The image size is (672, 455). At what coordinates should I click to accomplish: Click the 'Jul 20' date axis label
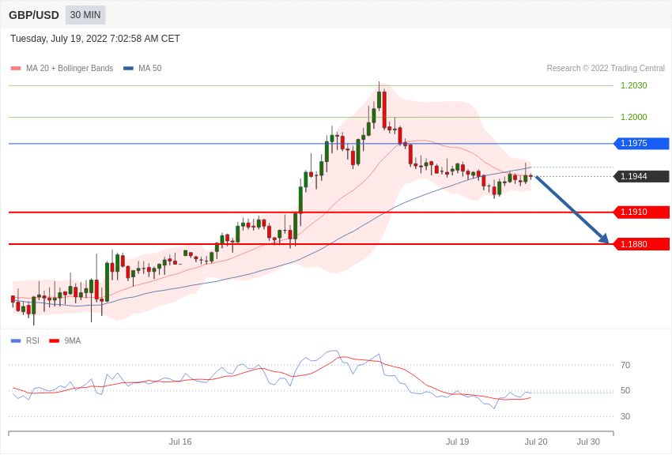point(536,442)
